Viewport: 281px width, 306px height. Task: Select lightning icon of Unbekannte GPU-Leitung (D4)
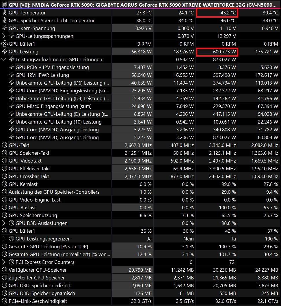[x=12, y=98]
